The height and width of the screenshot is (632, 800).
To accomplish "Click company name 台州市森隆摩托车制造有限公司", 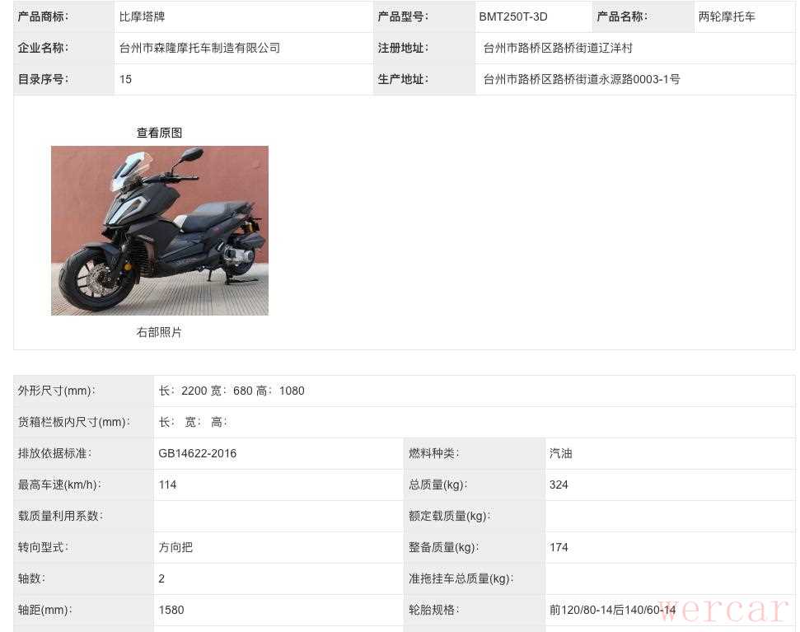I will (x=199, y=48).
